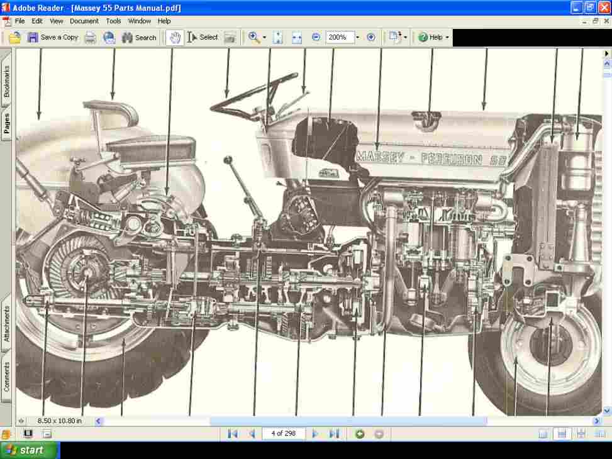612x459 pixels.
Task: Click the minus Zoom Out button
Action: (316, 38)
